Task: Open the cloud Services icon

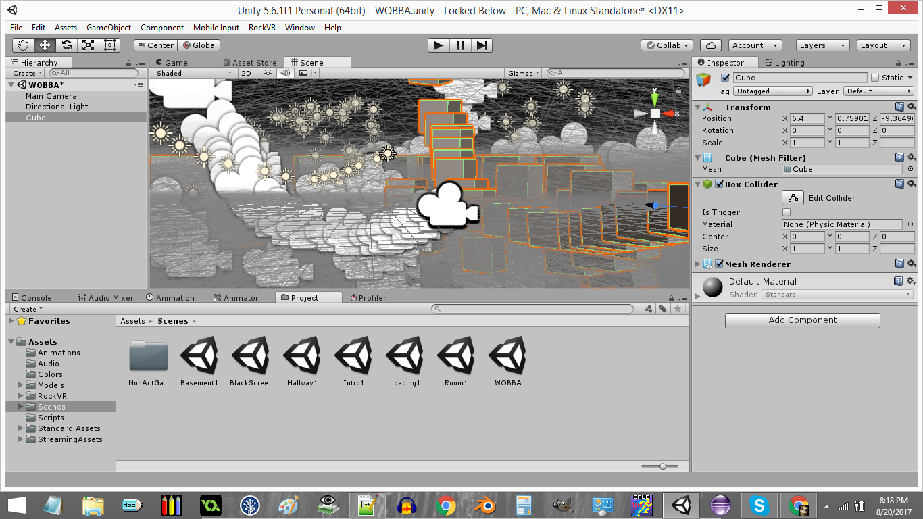Action: [x=710, y=45]
